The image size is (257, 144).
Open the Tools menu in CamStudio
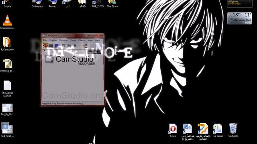(x=73, y=40)
